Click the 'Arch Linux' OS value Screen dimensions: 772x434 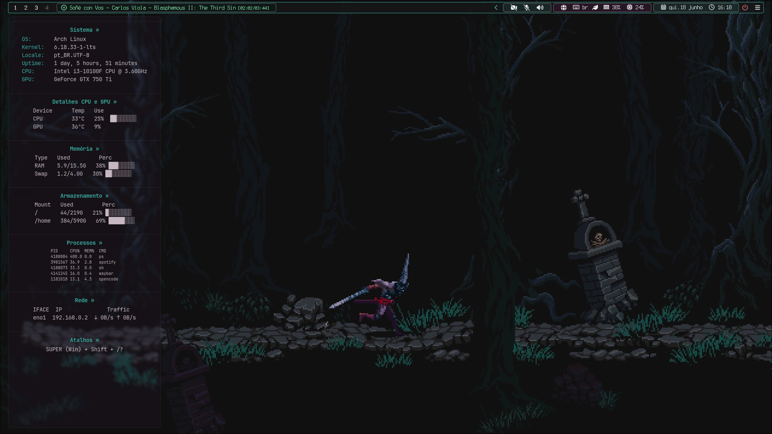[70, 39]
